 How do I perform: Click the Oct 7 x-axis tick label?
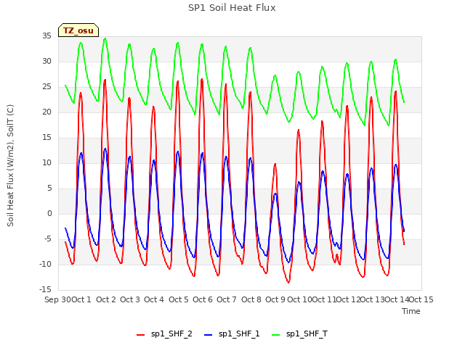[227, 299]
